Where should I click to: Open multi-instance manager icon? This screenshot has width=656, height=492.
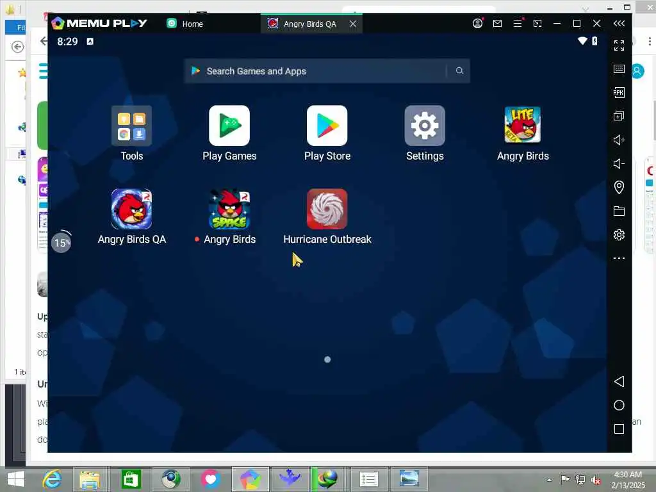(619, 116)
